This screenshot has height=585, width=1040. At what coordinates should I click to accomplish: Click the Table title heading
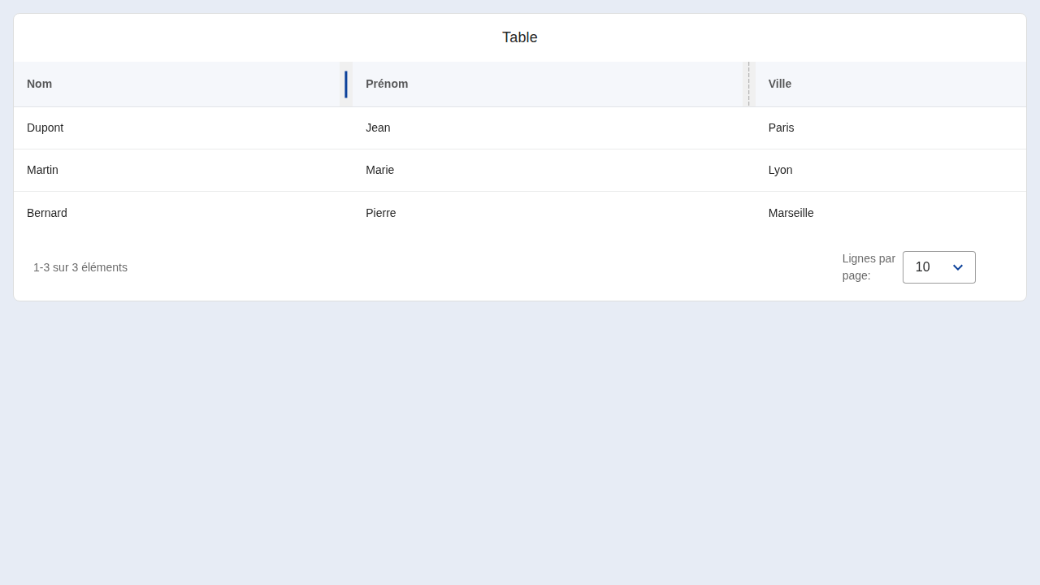[x=520, y=37]
